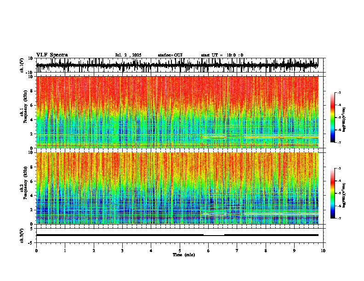Click the color bar beside the ch.1 spectrogram
Screen dimensions: 364x281
[x=332, y=118]
